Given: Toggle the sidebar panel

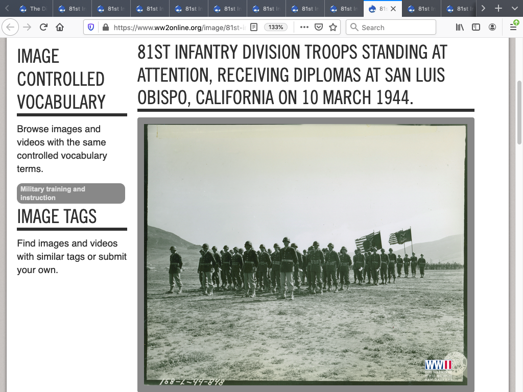Looking at the screenshot, I should click(x=476, y=28).
